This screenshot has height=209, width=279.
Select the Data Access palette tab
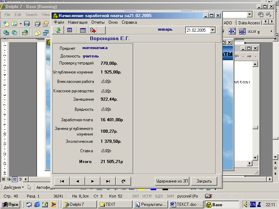coord(249,23)
